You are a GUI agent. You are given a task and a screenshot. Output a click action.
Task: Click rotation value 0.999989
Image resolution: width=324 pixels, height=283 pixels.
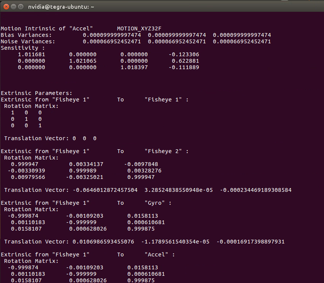coord(83,171)
